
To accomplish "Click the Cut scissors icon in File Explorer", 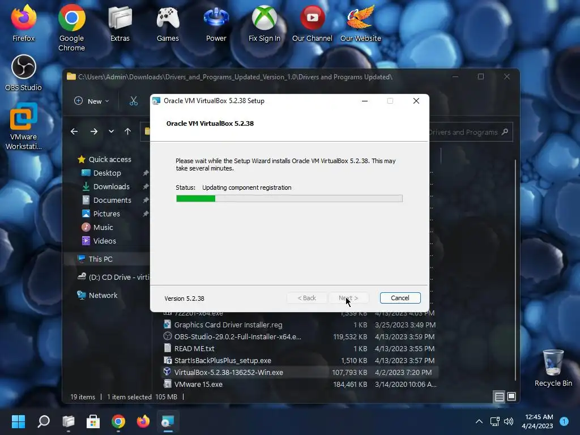I will tap(134, 101).
